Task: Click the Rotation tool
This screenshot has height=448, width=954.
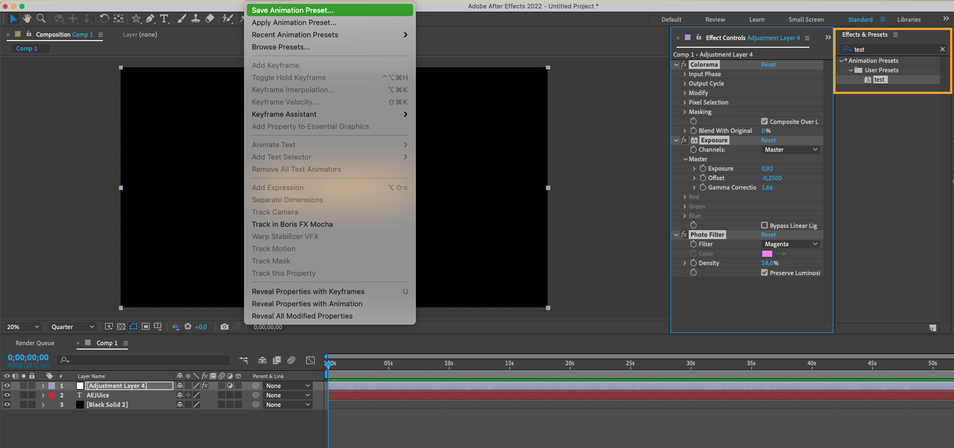Action: (104, 19)
